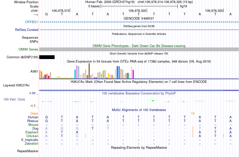Open the AIM1 GTEx expression label
This screenshot has height=157, width=239.
34,71
